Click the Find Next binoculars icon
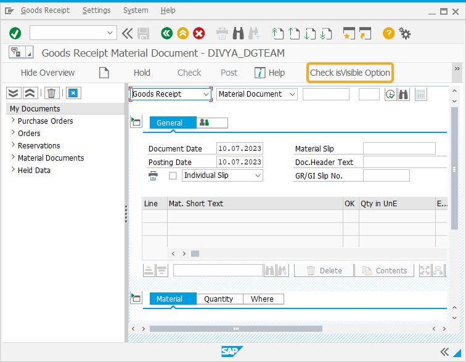This screenshot has height=362, width=466. point(255,33)
